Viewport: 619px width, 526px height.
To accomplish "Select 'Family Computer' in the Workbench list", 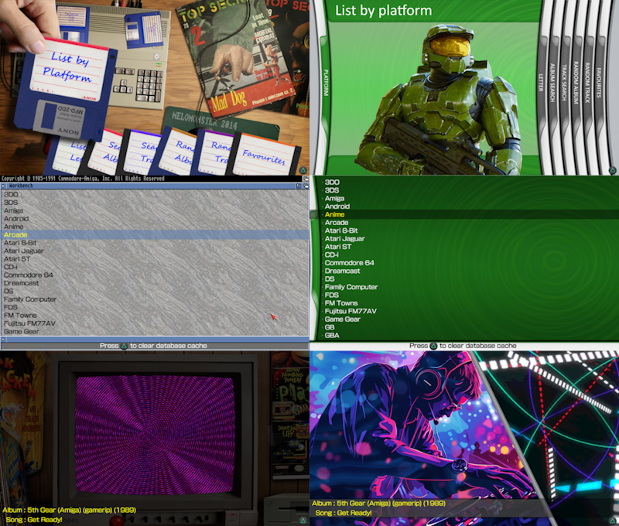I will coord(30,299).
